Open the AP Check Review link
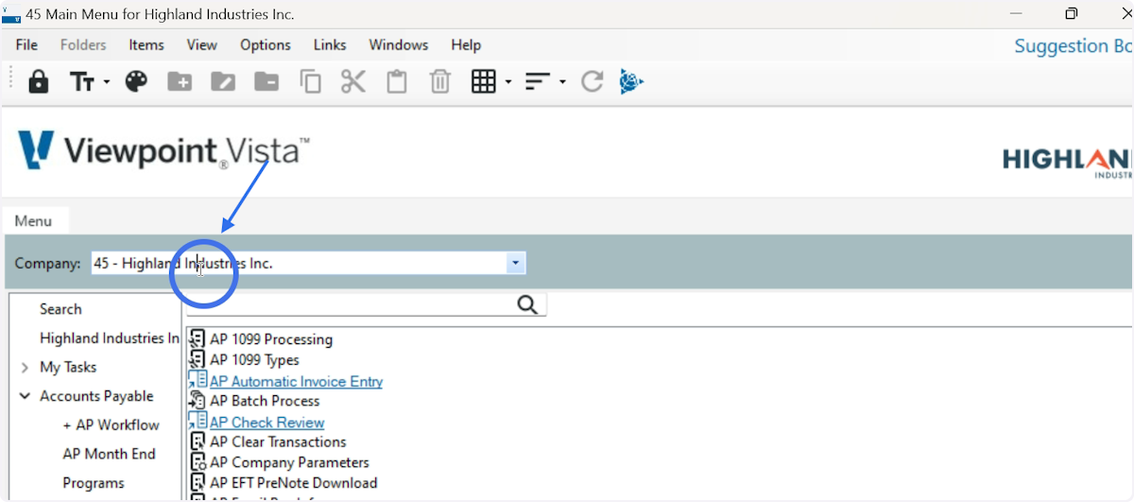The height and width of the screenshot is (502, 1134). 266,423
